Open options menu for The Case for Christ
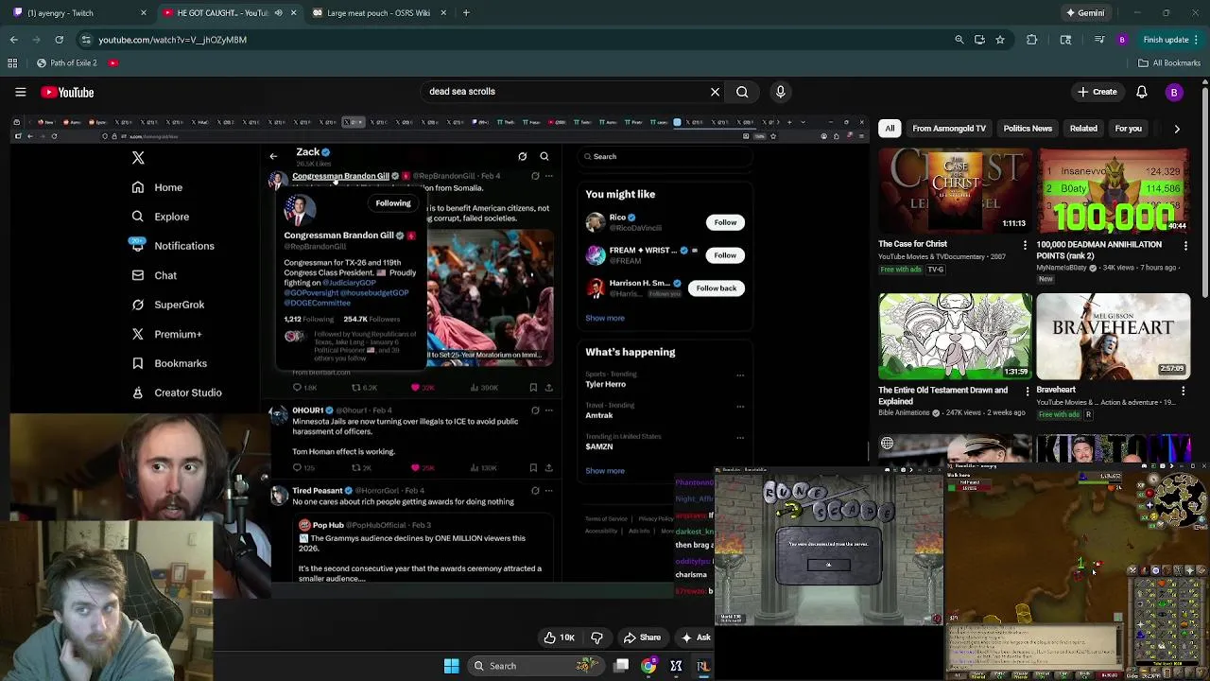 1025,245
